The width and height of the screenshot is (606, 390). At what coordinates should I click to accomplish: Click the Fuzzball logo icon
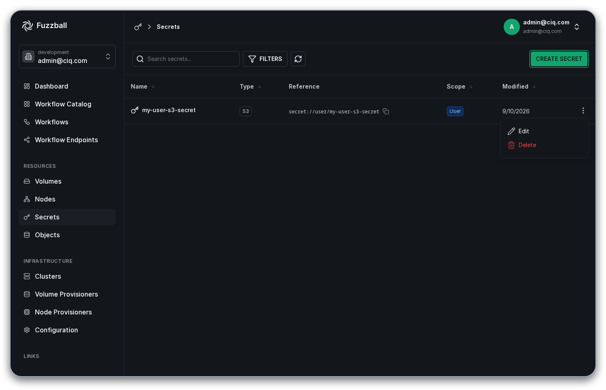(28, 26)
